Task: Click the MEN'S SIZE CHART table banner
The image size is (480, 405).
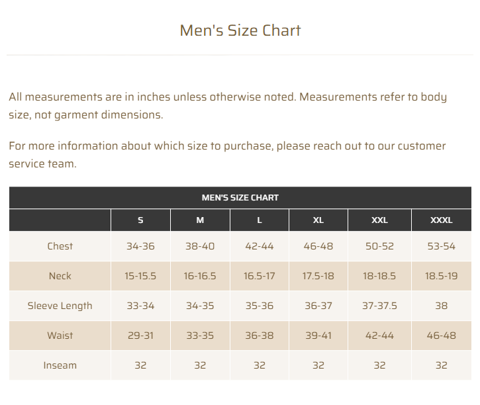Action: pos(240,197)
